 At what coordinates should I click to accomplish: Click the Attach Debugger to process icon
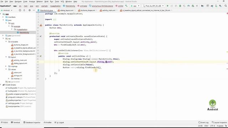pos(193,6)
